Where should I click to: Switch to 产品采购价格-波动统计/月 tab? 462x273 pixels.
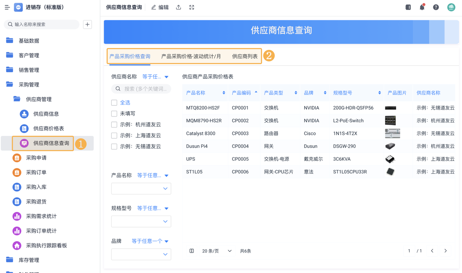click(191, 56)
